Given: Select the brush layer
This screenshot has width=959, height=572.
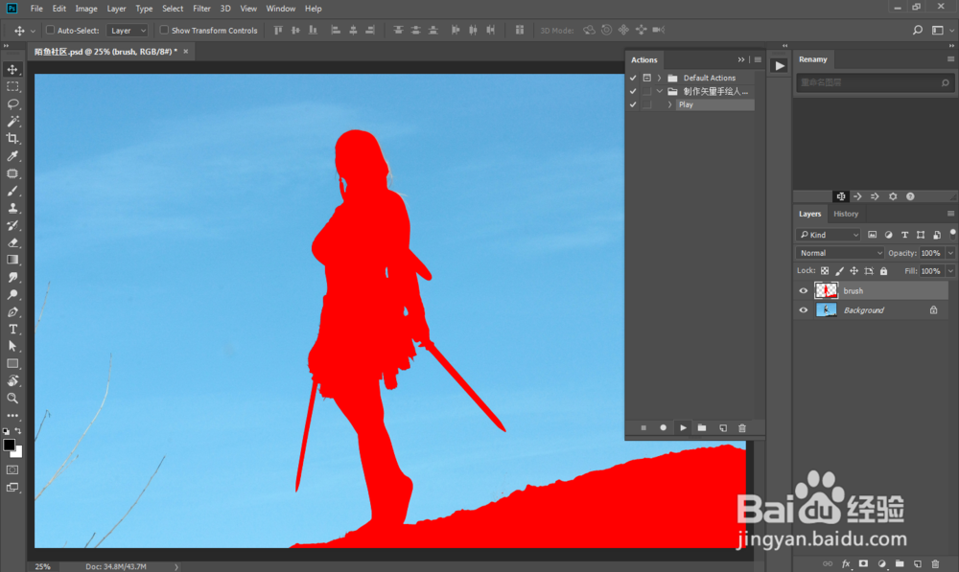Looking at the screenshot, I should coord(871,291).
